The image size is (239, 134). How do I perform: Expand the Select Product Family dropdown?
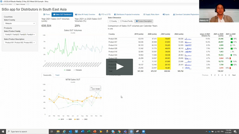[20, 35]
